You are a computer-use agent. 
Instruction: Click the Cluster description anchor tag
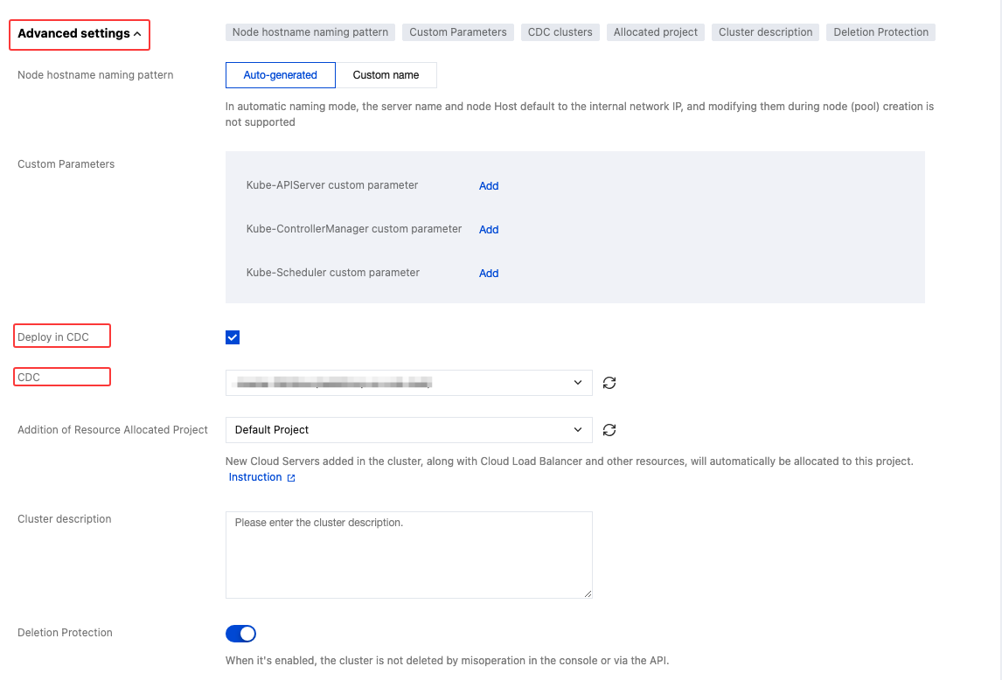click(766, 32)
